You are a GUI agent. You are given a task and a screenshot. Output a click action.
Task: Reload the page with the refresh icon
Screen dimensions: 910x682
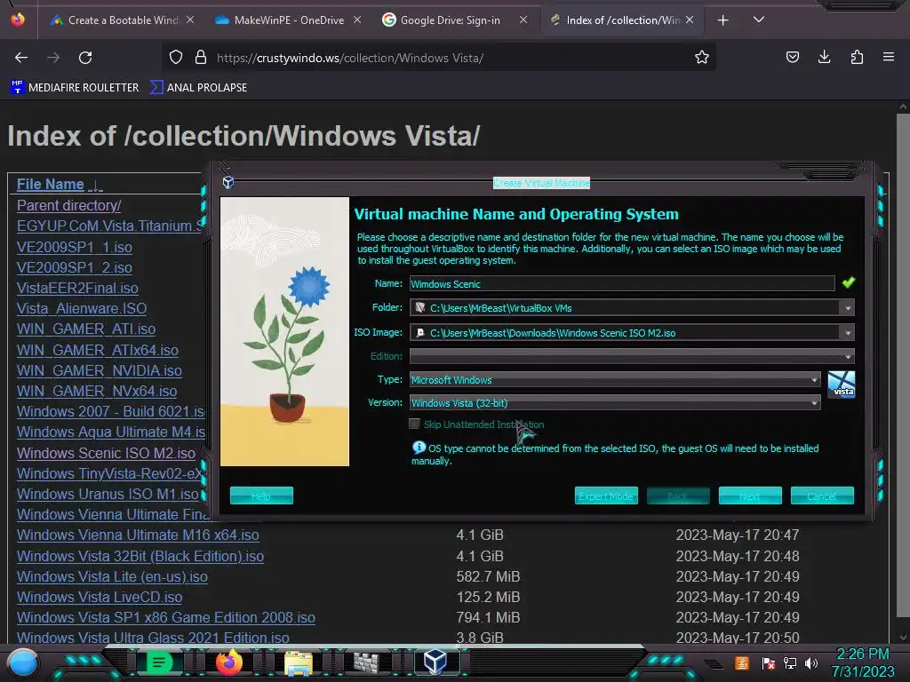85,58
